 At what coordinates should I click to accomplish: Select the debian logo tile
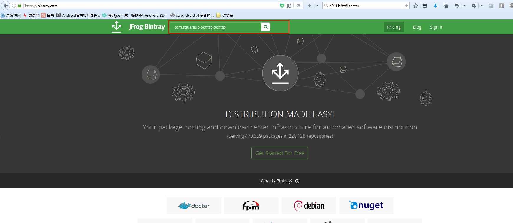(x=309, y=205)
